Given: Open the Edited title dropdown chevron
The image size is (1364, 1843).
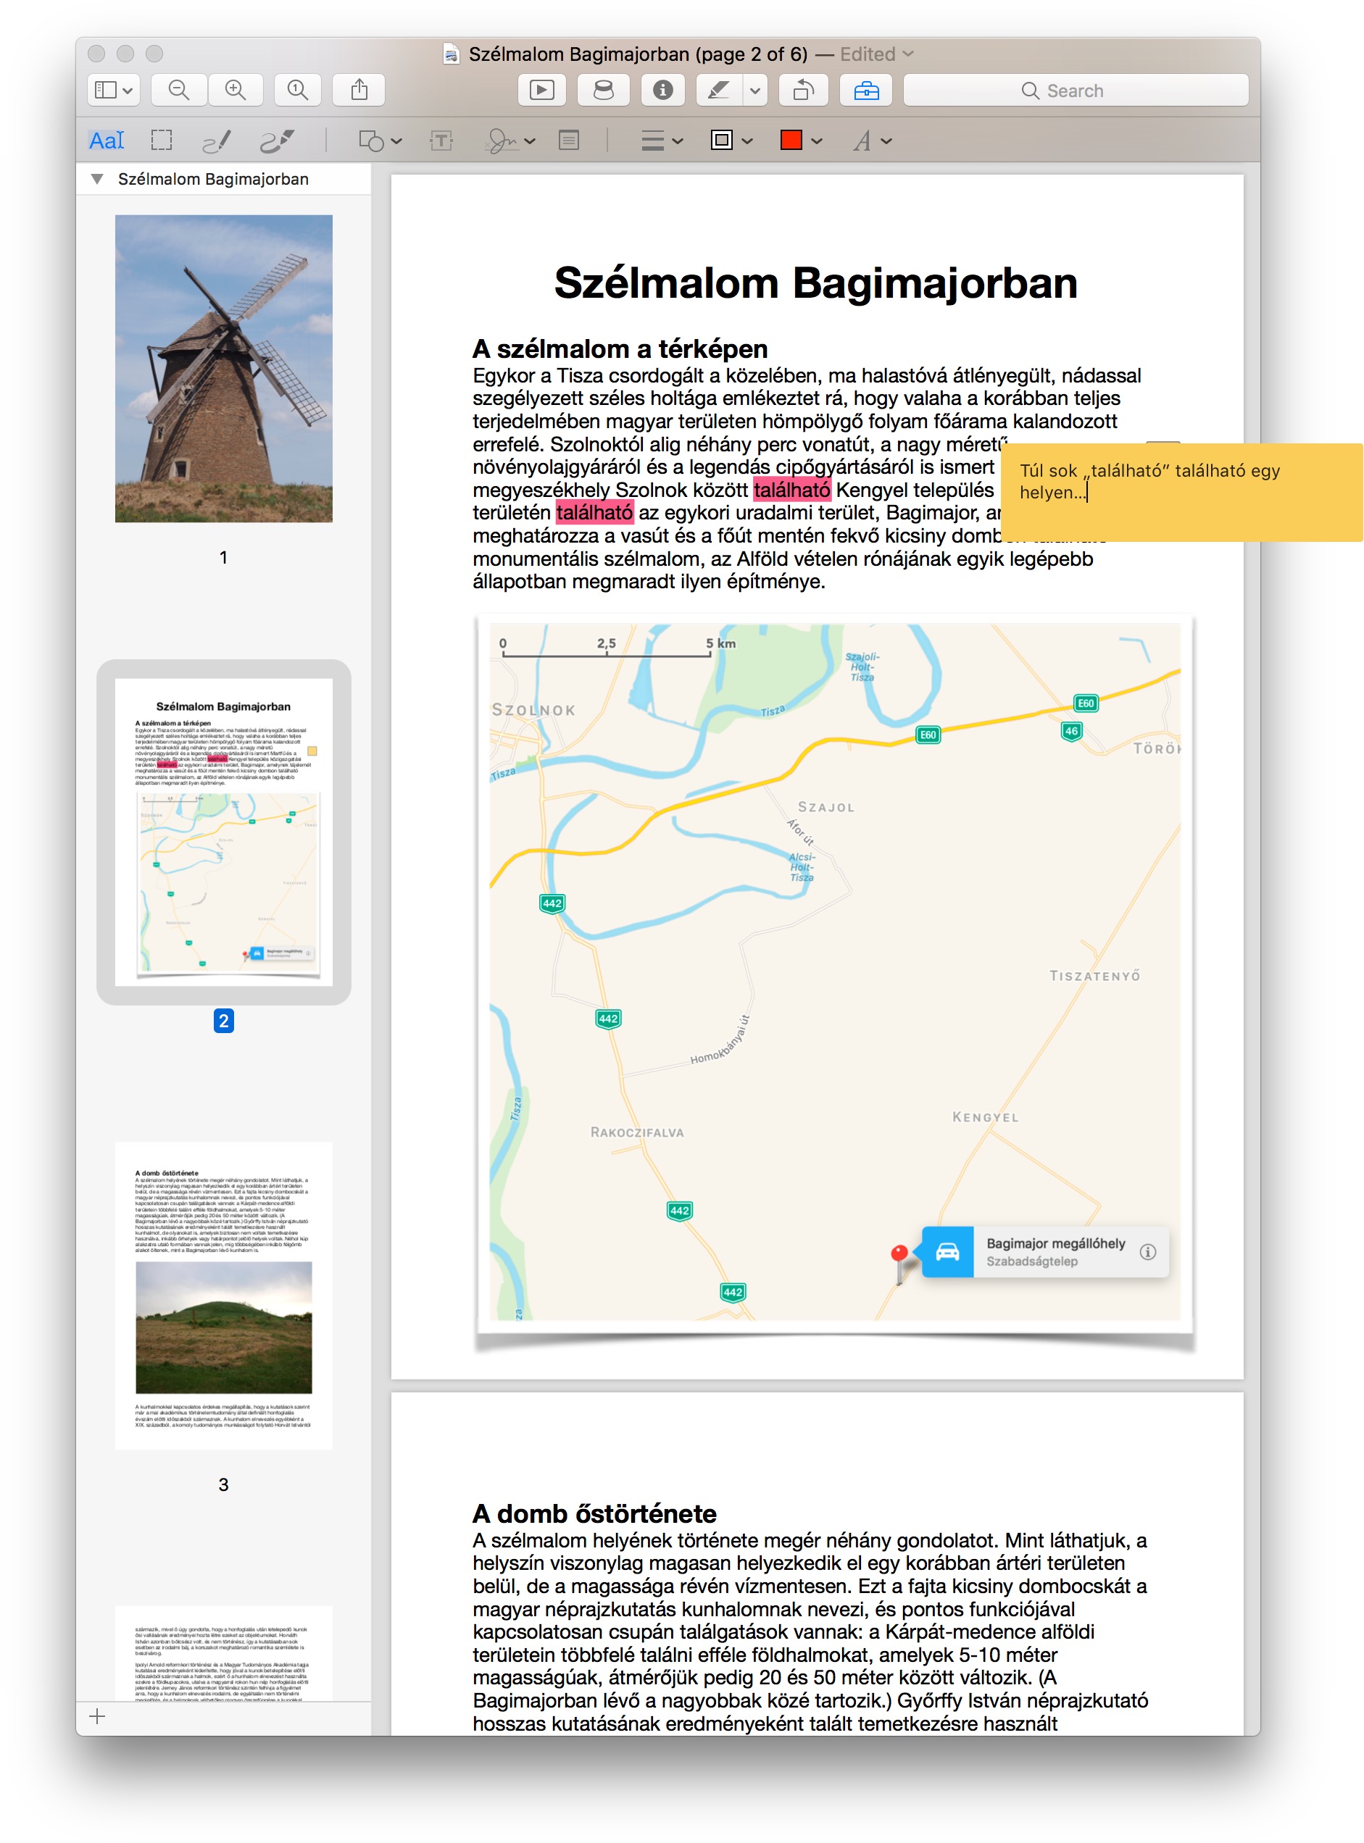Looking at the screenshot, I should (908, 54).
